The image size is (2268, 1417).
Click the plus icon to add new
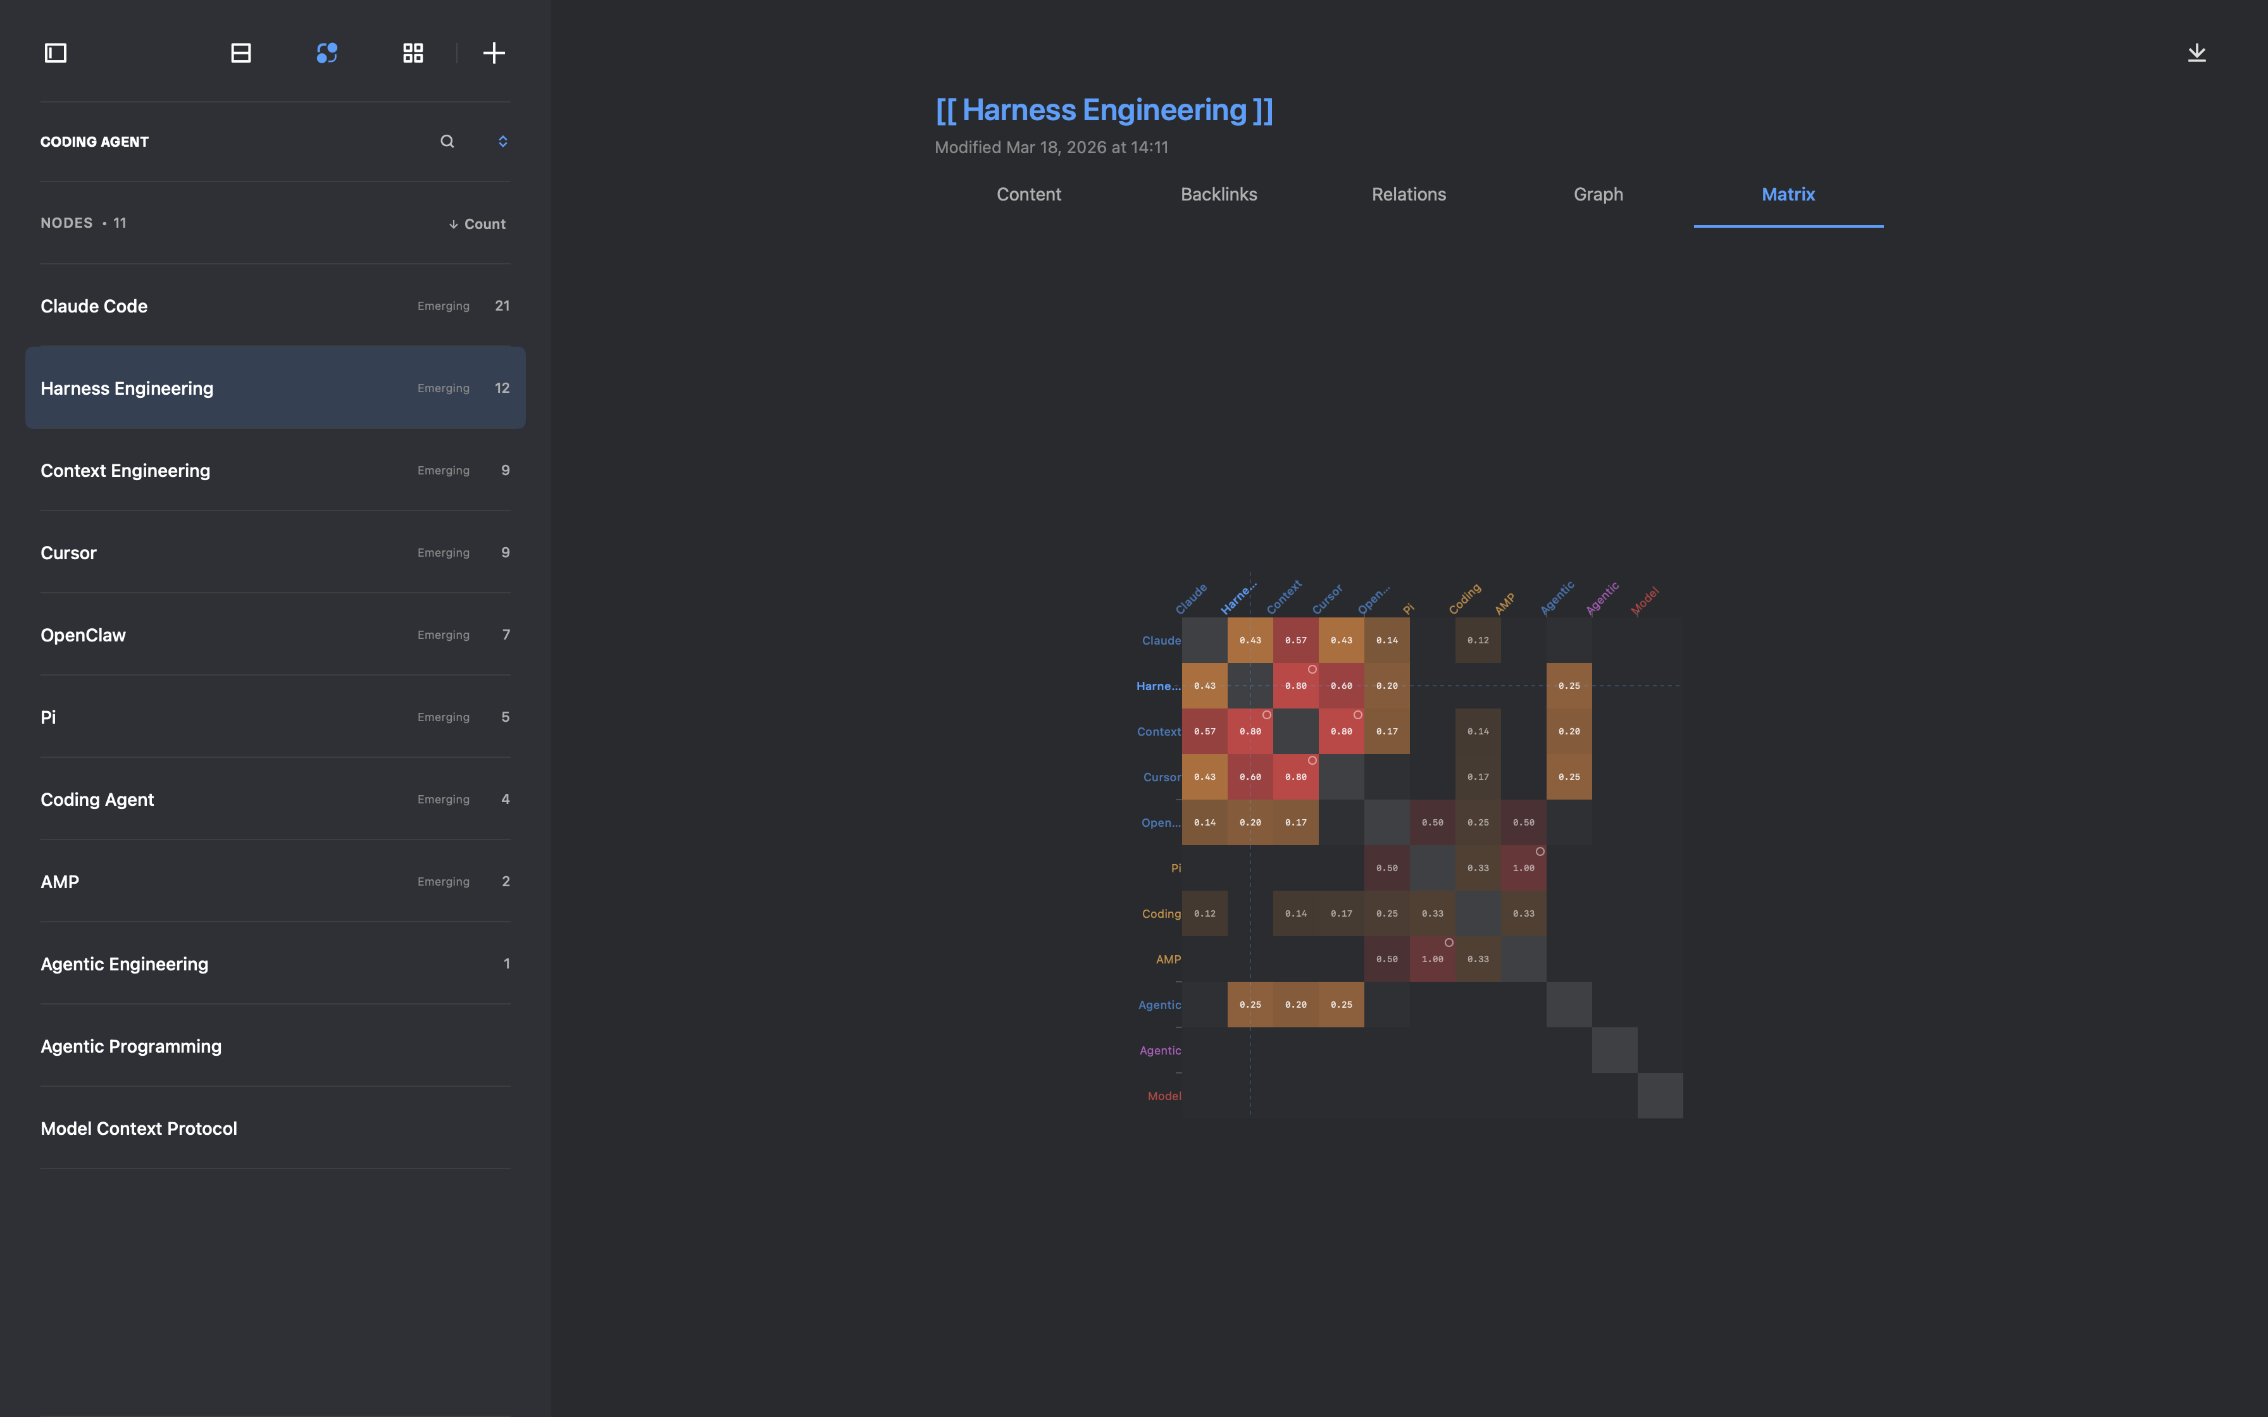494,53
